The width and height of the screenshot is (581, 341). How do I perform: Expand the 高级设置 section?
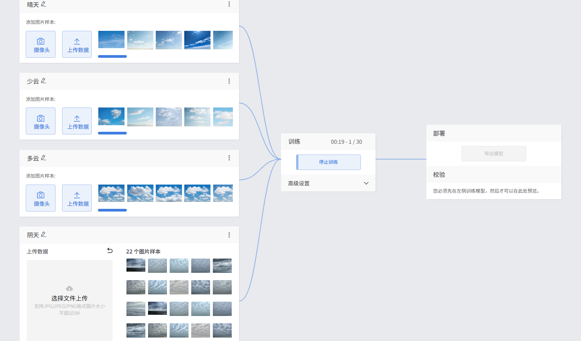pyautogui.click(x=366, y=183)
